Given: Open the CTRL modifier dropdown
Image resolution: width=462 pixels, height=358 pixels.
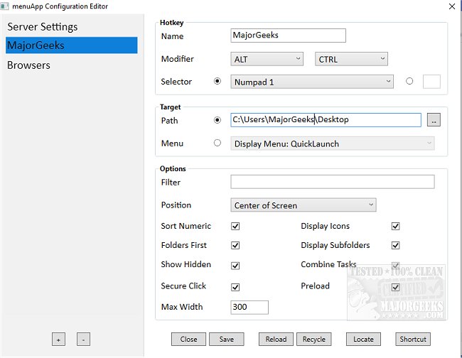Looking at the screenshot, I should pyautogui.click(x=351, y=60).
